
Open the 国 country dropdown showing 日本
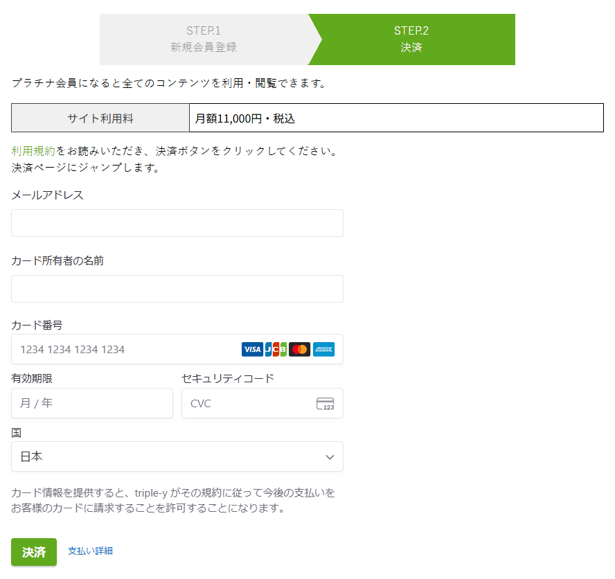[x=177, y=456]
